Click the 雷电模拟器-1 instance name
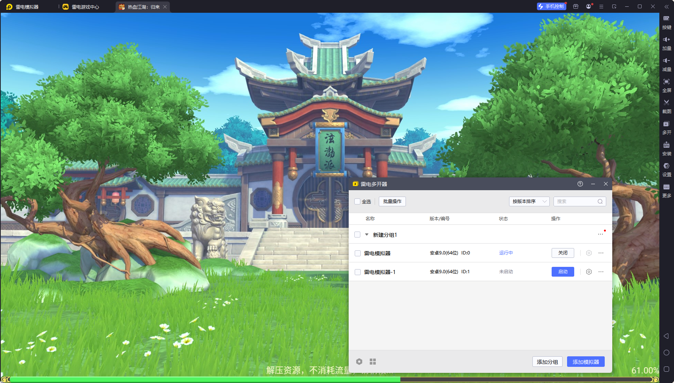 pos(380,272)
